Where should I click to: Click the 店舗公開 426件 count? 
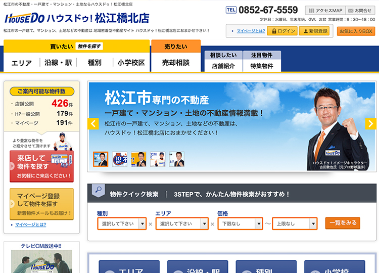[x=62, y=104]
